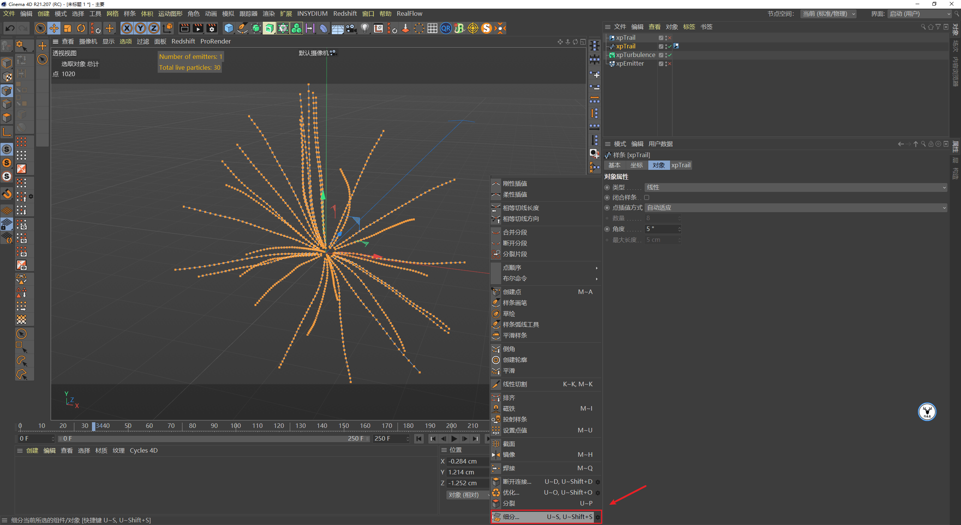Open the INSYDIUM menu
The height and width of the screenshot is (525, 961).
(x=312, y=13)
